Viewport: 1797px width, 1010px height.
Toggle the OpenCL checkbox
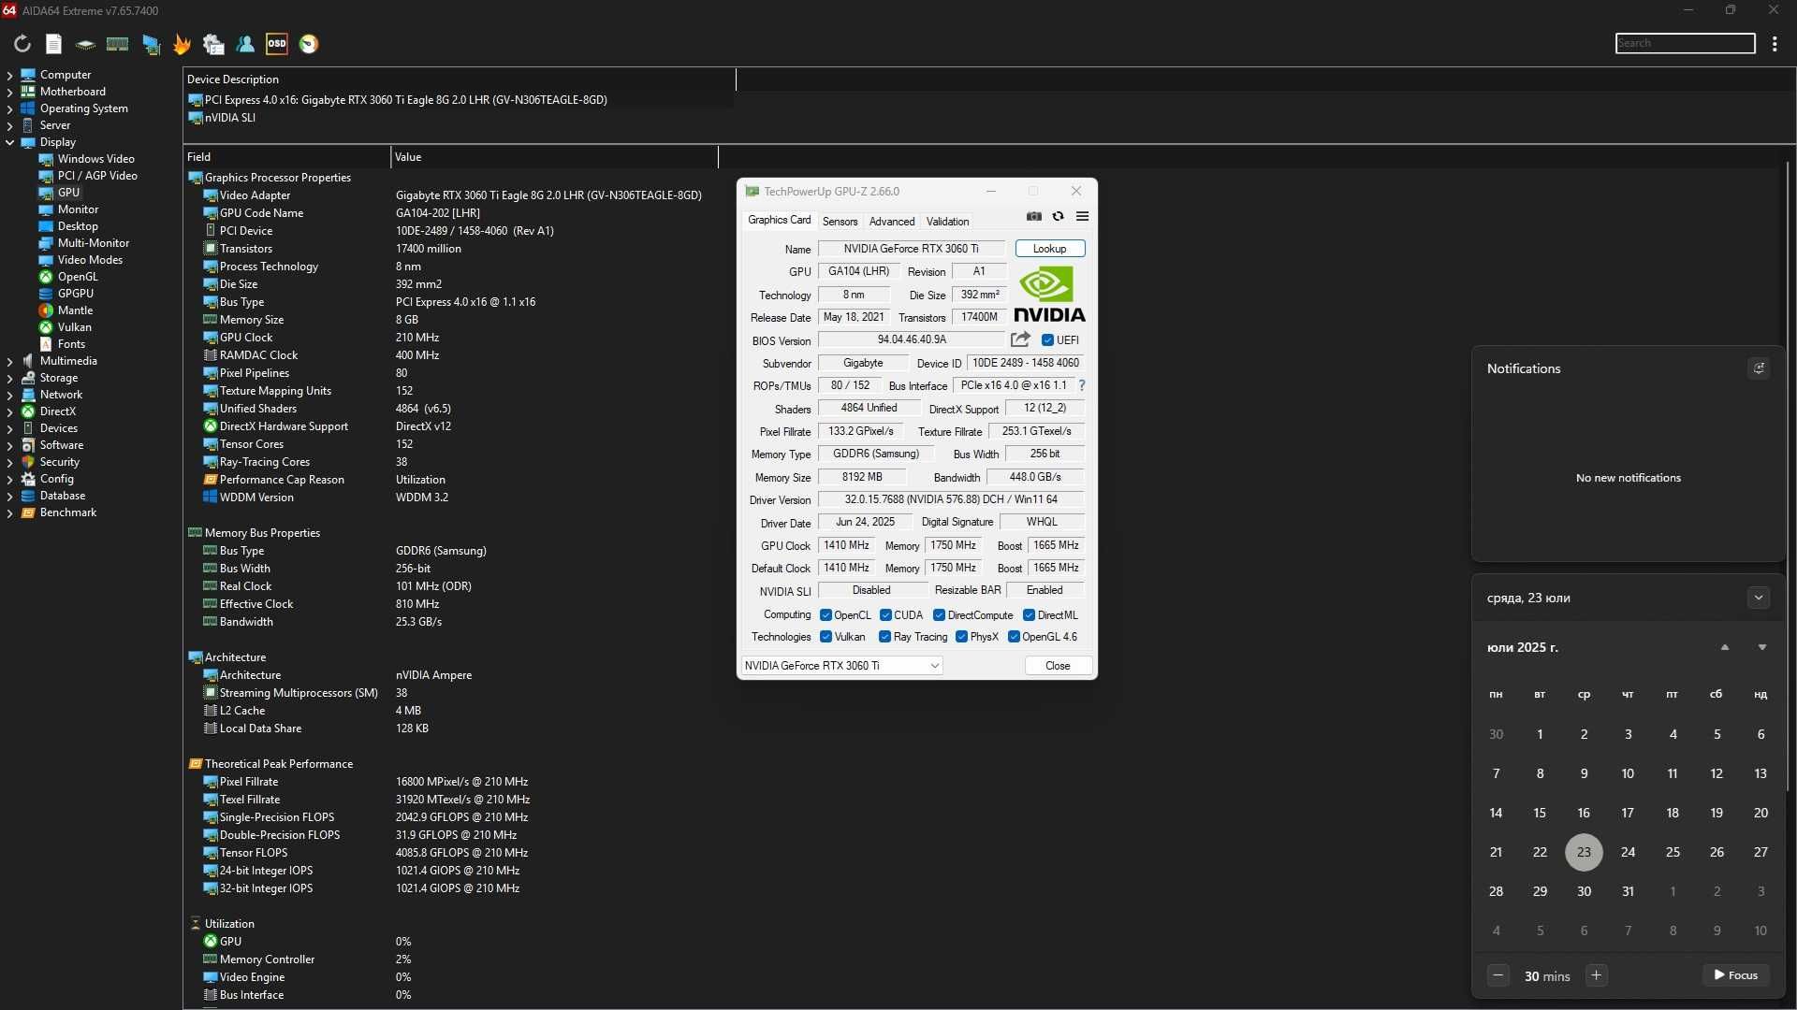click(825, 615)
